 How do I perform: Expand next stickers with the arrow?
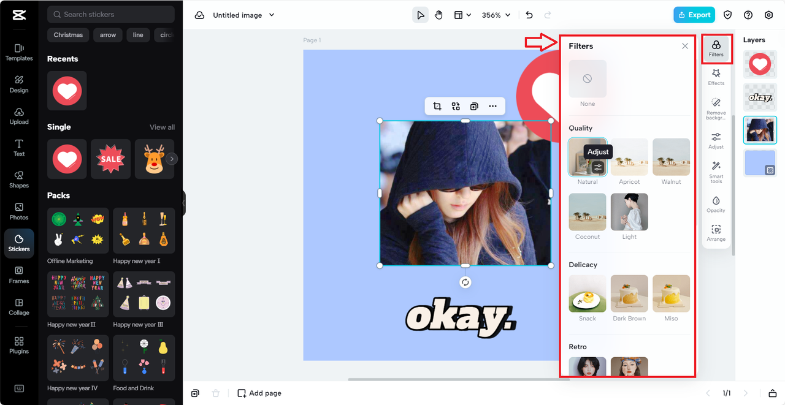click(172, 159)
